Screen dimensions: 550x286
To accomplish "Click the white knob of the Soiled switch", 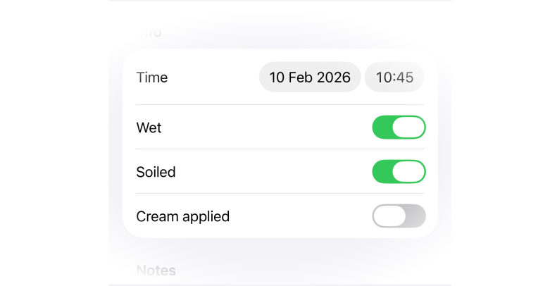I will pyautogui.click(x=408, y=172).
